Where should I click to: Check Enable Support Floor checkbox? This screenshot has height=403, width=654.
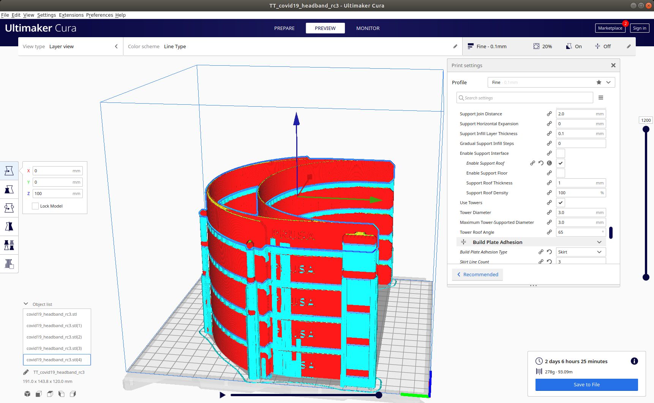pyautogui.click(x=561, y=173)
